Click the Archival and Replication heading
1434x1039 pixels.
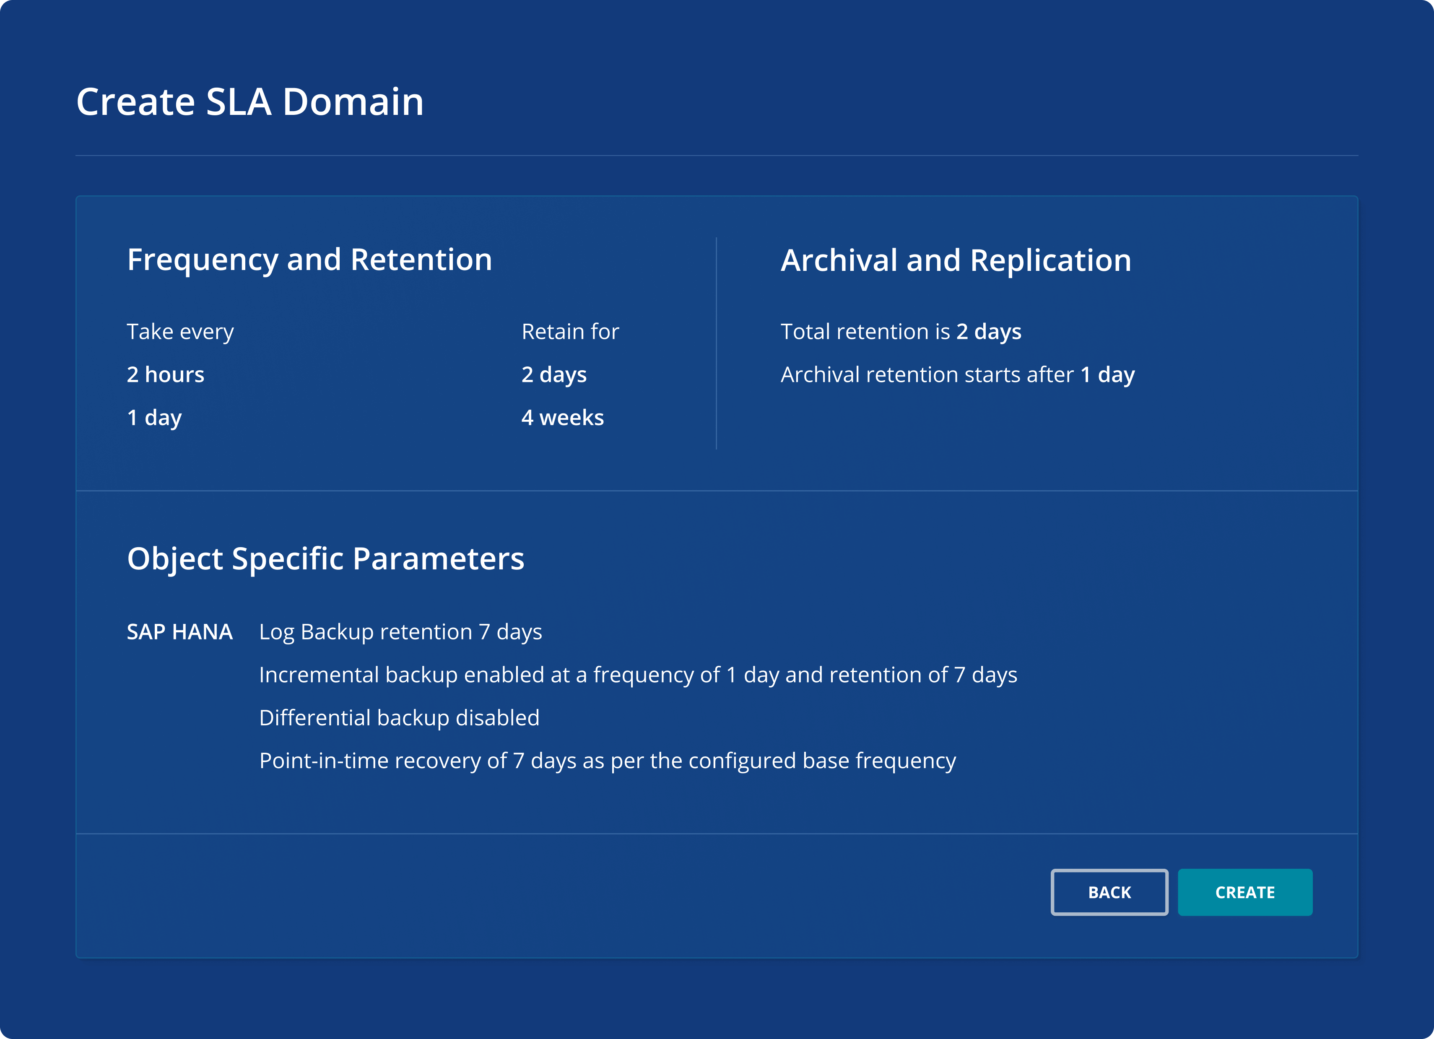coord(956,260)
